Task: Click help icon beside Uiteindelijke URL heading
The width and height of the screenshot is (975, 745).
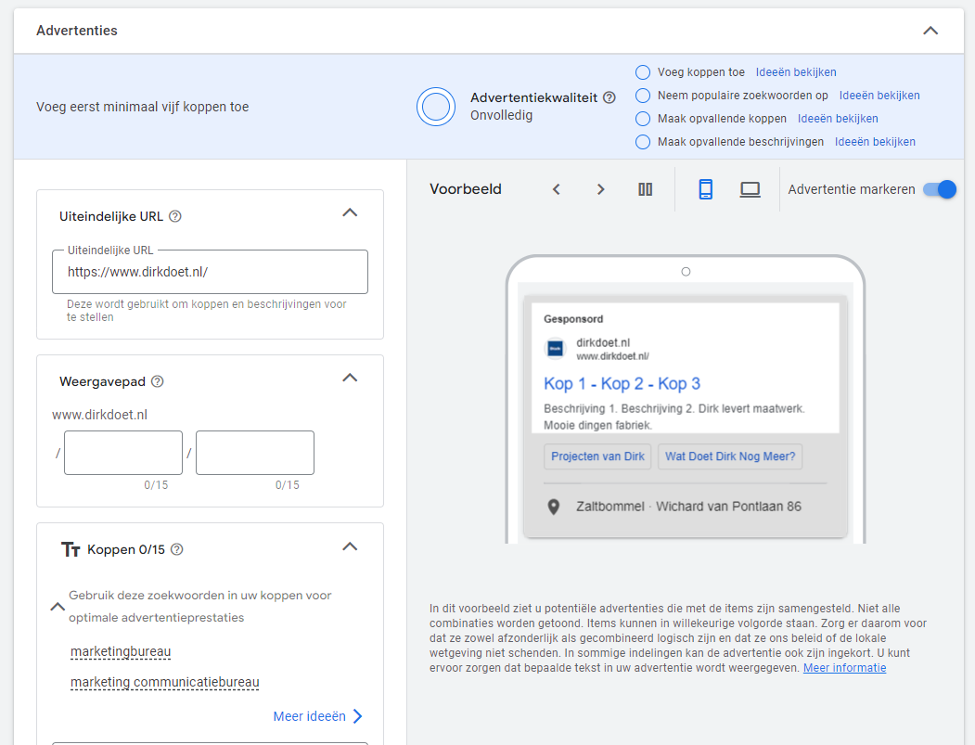Action: (175, 216)
